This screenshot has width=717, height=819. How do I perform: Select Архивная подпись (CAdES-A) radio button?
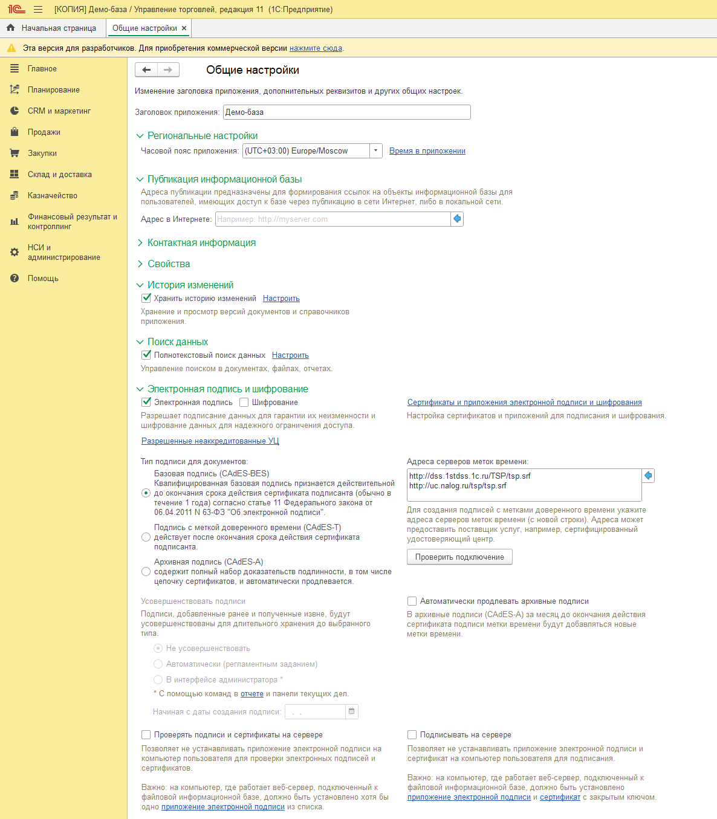tap(146, 571)
